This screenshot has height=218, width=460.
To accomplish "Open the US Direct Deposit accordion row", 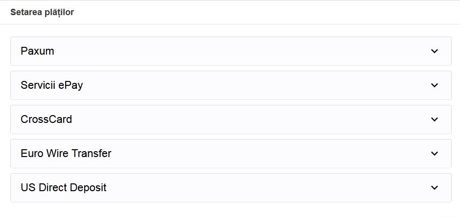I will click(x=230, y=188).
